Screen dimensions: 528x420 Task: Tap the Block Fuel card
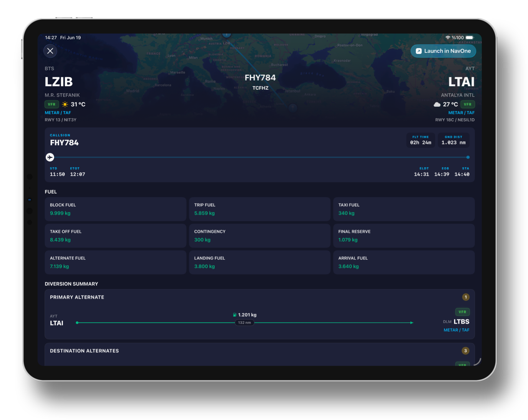(x=115, y=209)
